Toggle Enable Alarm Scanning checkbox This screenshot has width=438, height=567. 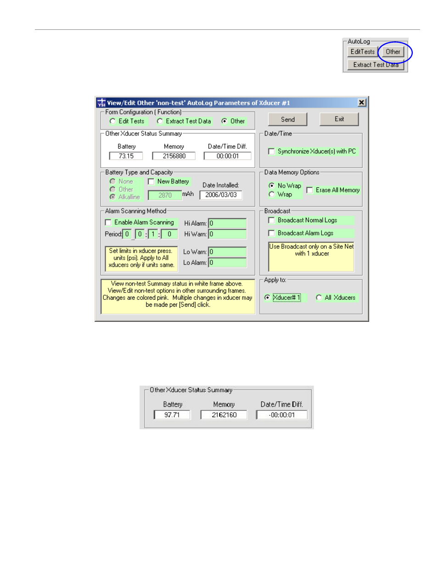pyautogui.click(x=108, y=223)
